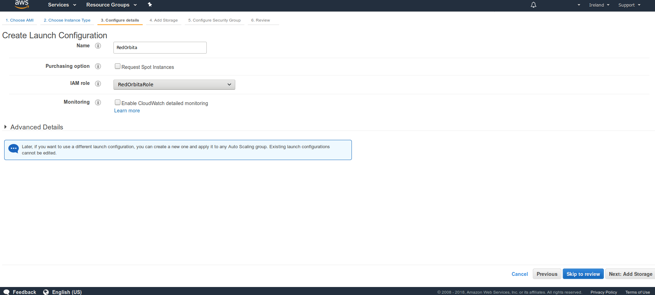The width and height of the screenshot is (655, 295).
Task: Click the info icon beside Purchasing option
Action: [x=98, y=66]
